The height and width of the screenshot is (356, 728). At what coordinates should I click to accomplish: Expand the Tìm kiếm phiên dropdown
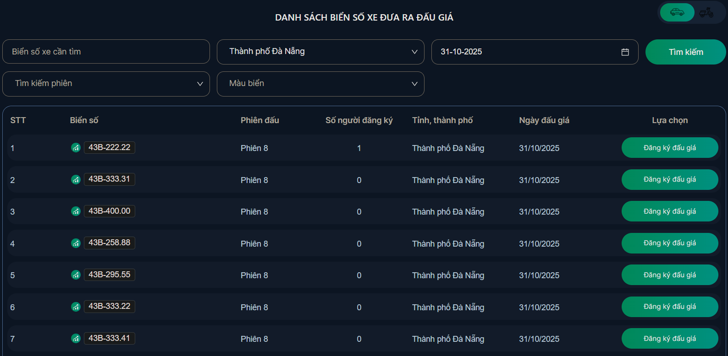106,84
